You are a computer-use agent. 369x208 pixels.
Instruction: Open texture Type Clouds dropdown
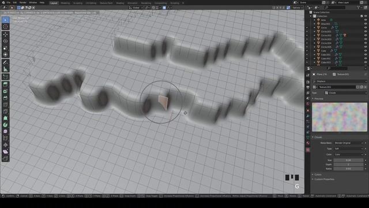345,93
